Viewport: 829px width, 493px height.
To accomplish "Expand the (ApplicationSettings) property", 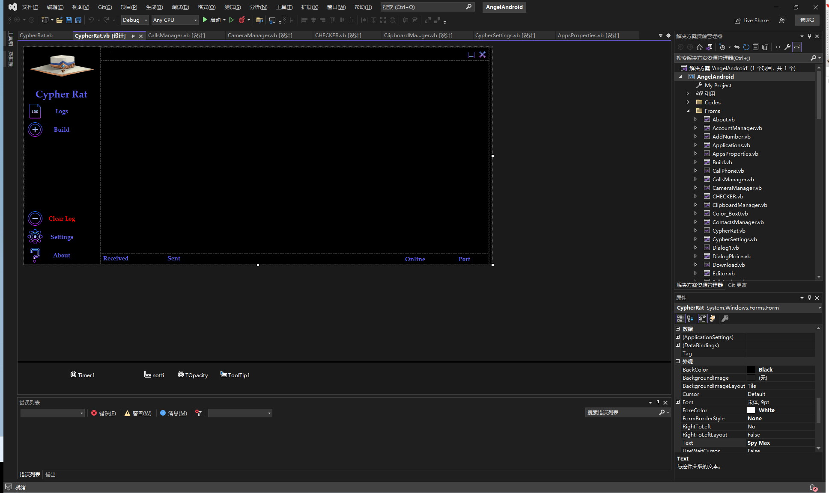I will pos(678,337).
